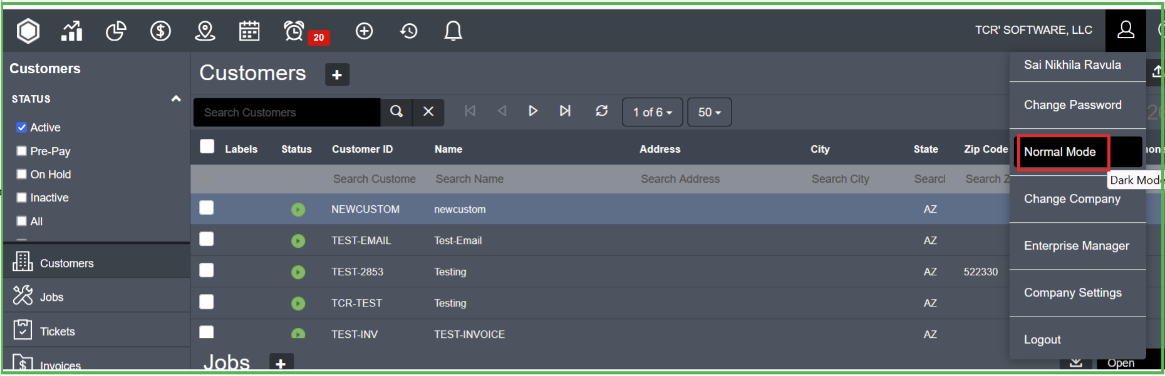This screenshot has width=1165, height=376.
Task: Open the alarm clock reminders icon
Action: point(294,31)
